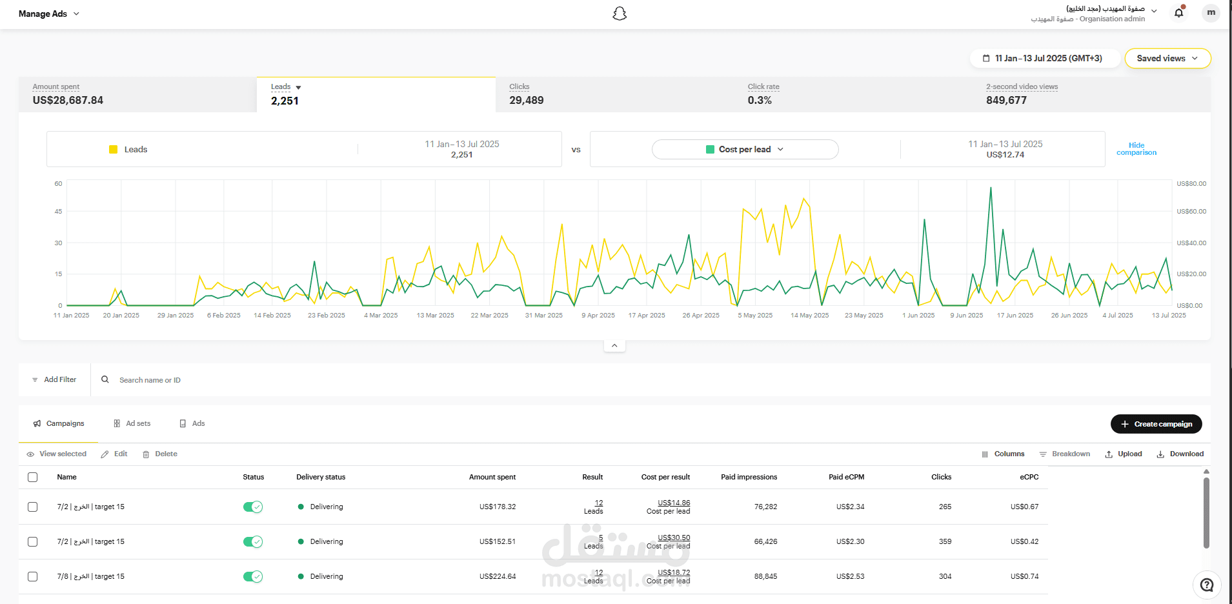Screen dimensions: 1232x604
Task: Click the Campaigns megaphone icon
Action: tap(37, 423)
